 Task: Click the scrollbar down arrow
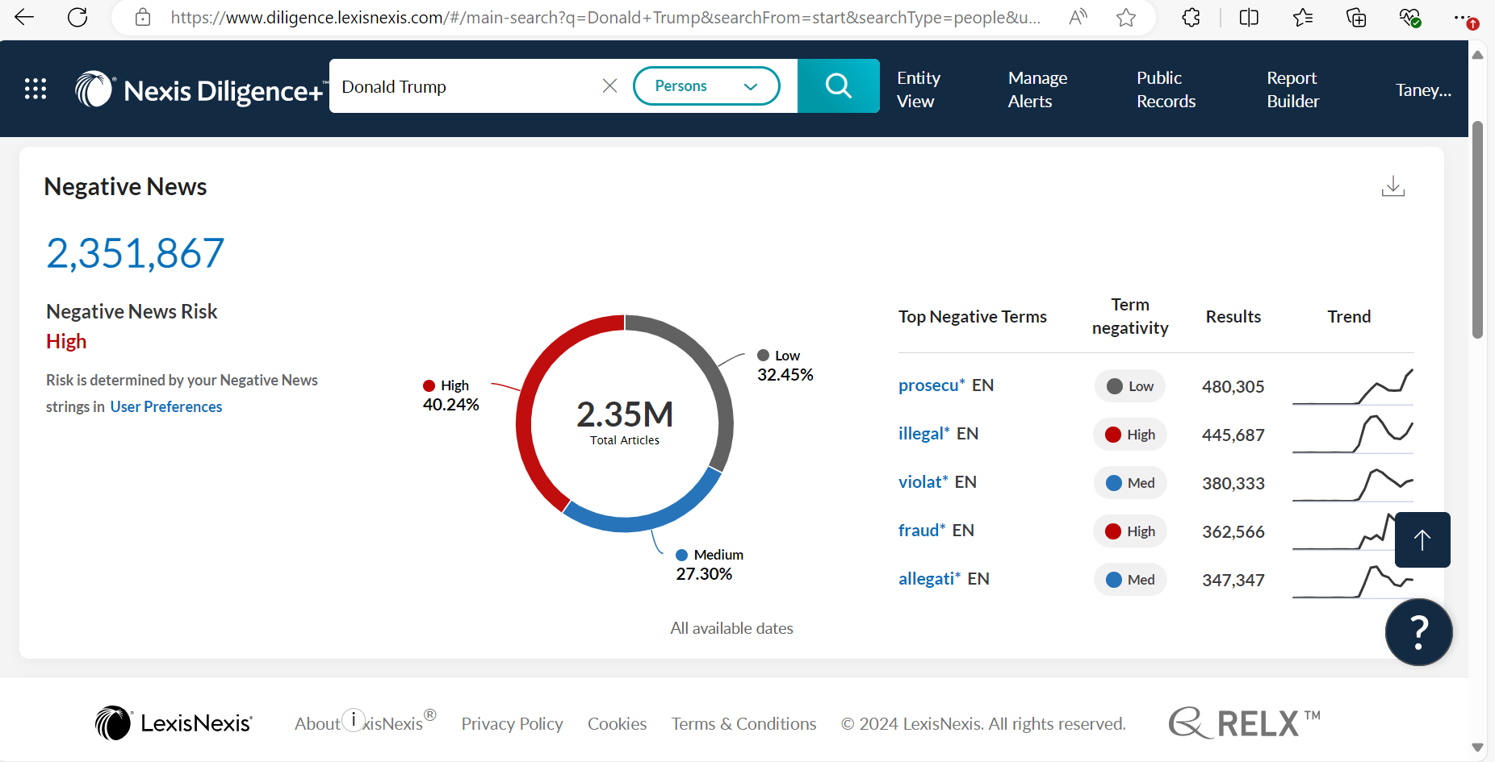[x=1477, y=747]
